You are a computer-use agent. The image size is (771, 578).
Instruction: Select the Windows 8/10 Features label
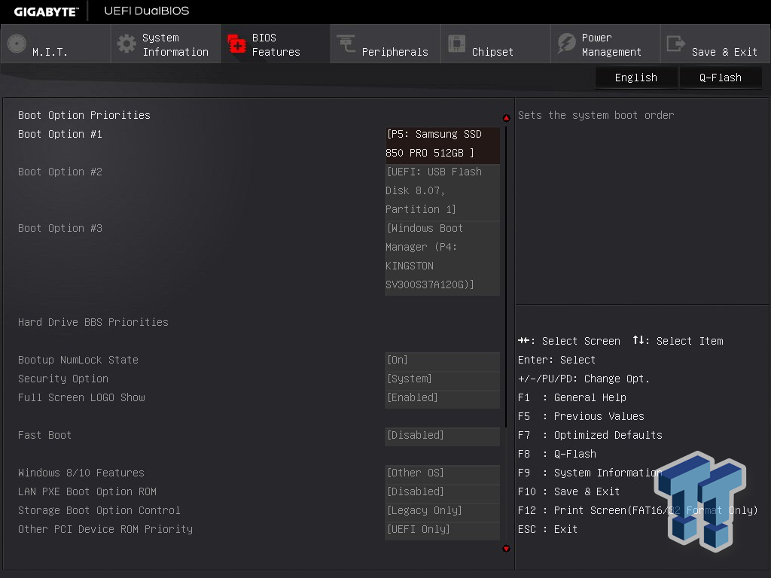pyautogui.click(x=81, y=473)
